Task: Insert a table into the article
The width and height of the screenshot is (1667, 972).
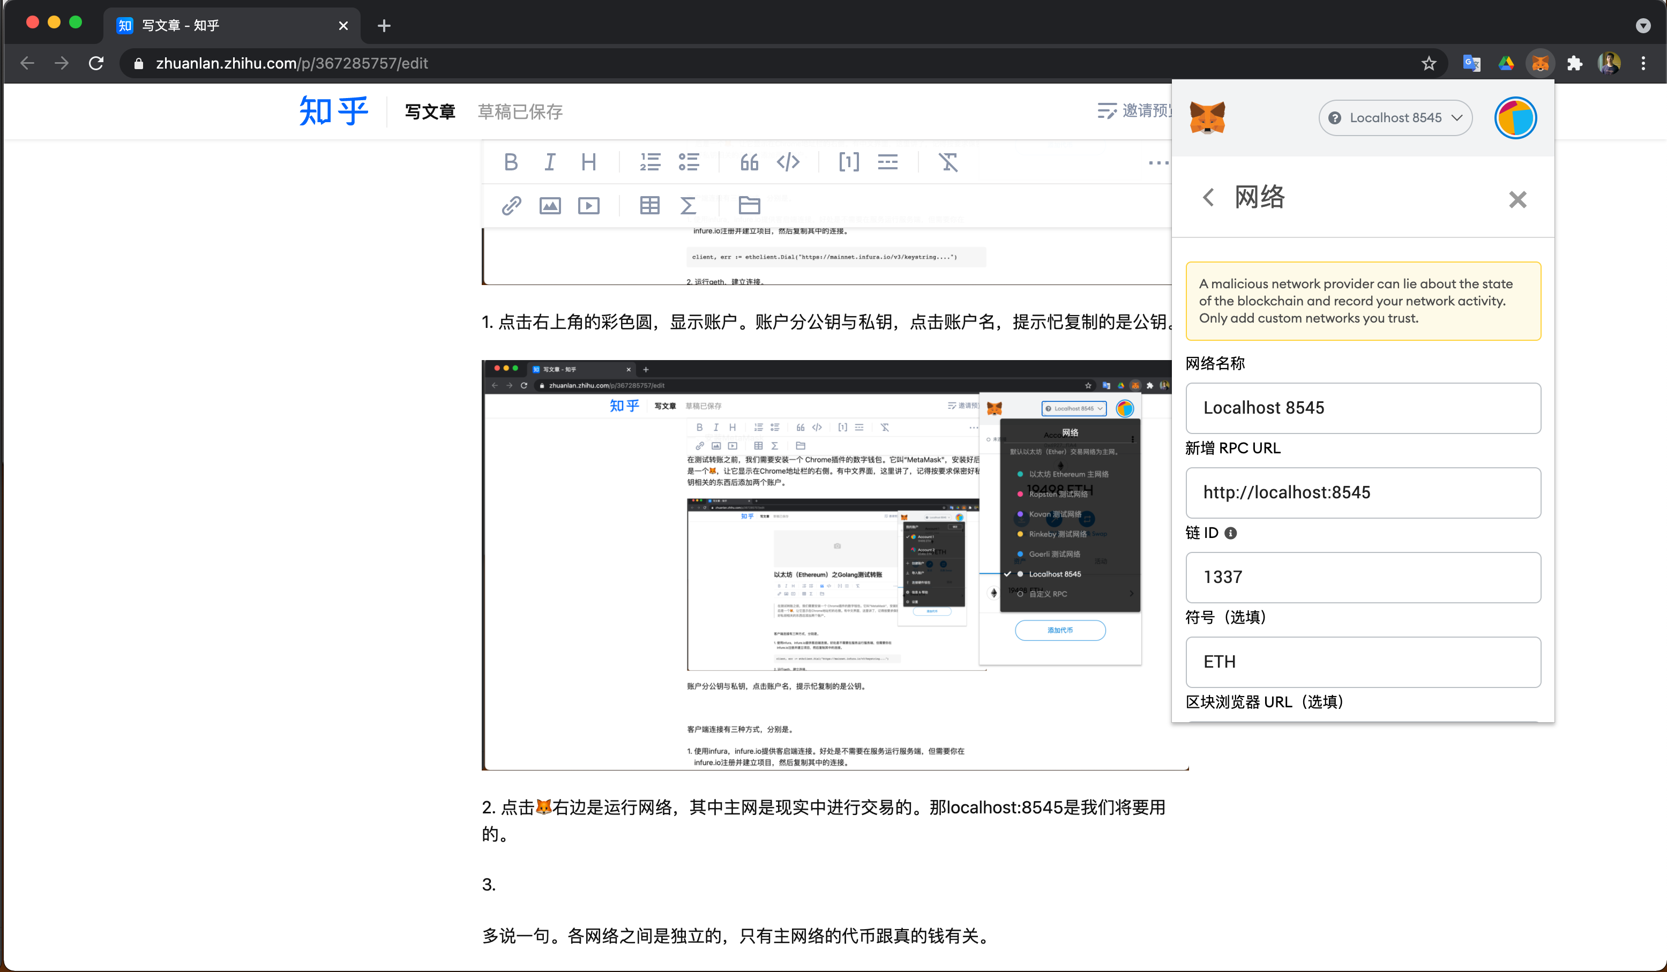Action: (649, 206)
